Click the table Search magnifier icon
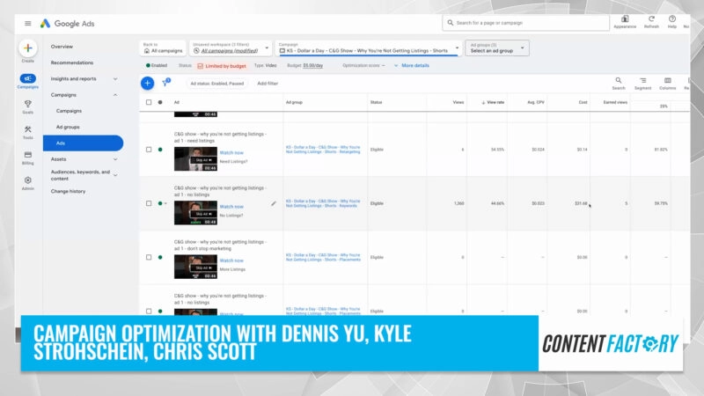Image resolution: width=704 pixels, height=396 pixels. coord(619,80)
